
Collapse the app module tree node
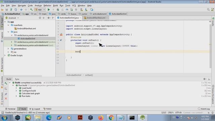pyautogui.click(x=5, y=22)
